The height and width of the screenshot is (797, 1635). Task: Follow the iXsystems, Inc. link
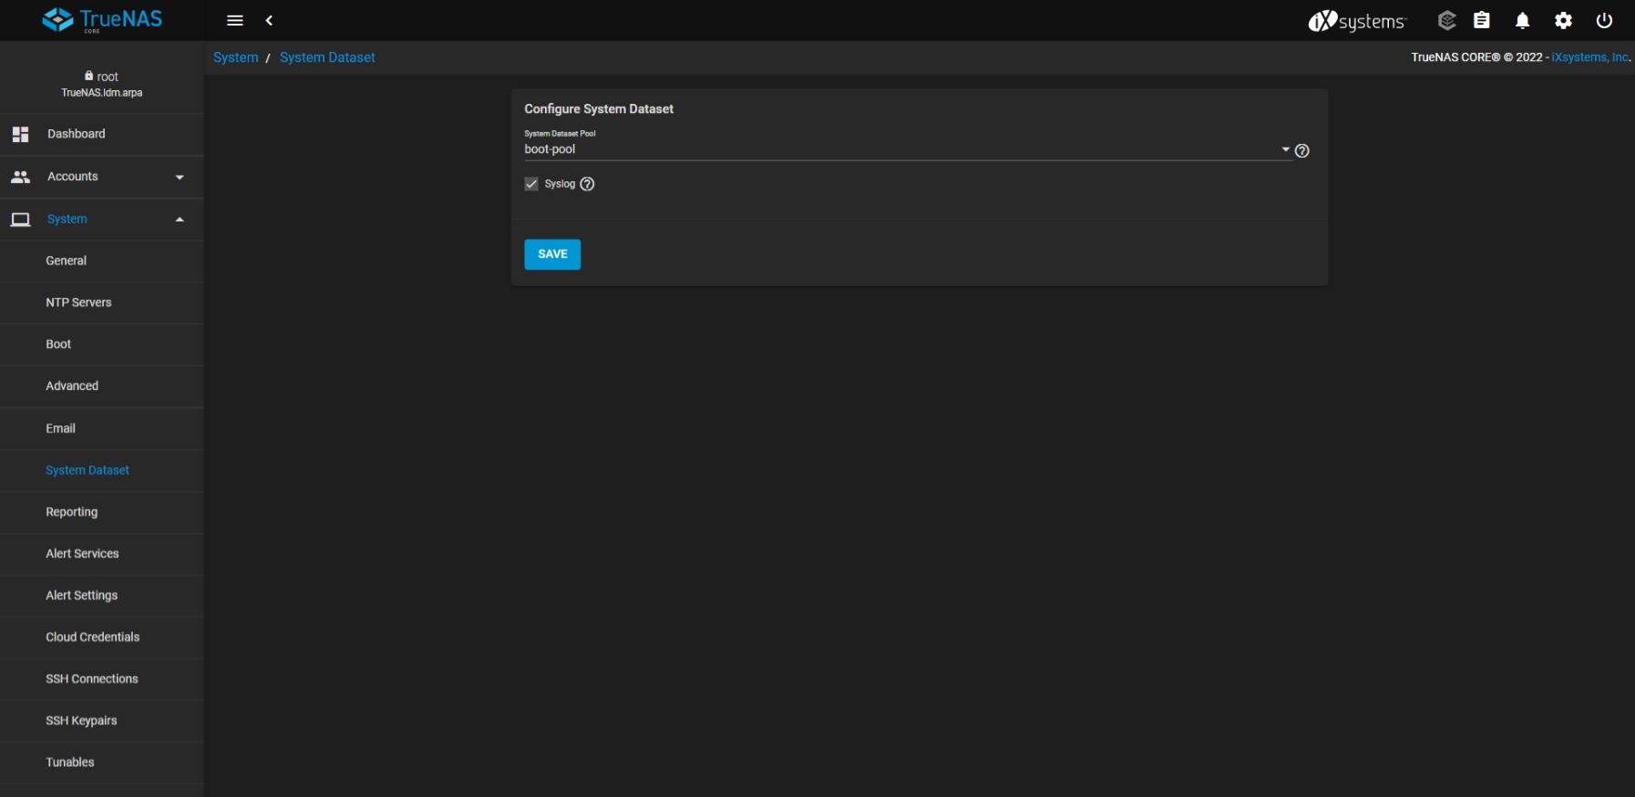pos(1590,57)
